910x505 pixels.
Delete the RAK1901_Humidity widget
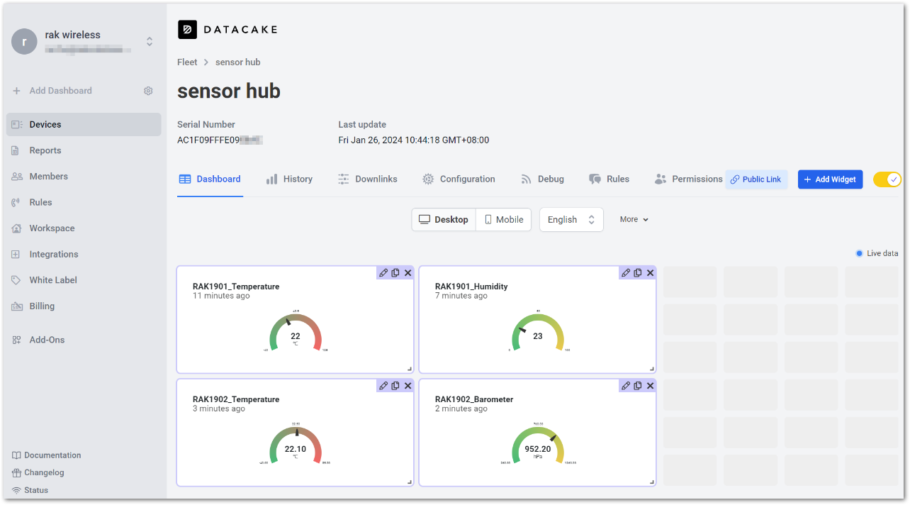click(650, 272)
